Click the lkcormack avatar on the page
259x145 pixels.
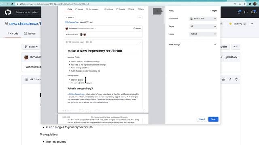(26, 57)
